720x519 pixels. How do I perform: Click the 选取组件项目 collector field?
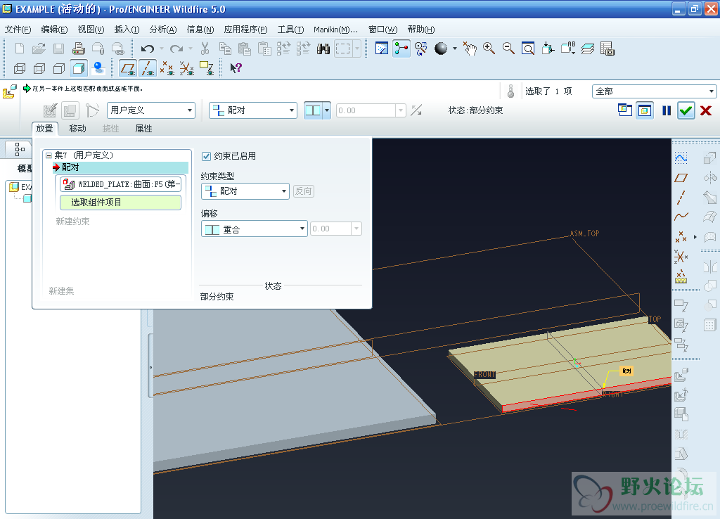pyautogui.click(x=120, y=203)
